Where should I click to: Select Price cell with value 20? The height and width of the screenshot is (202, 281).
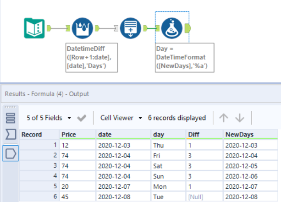click(77, 186)
